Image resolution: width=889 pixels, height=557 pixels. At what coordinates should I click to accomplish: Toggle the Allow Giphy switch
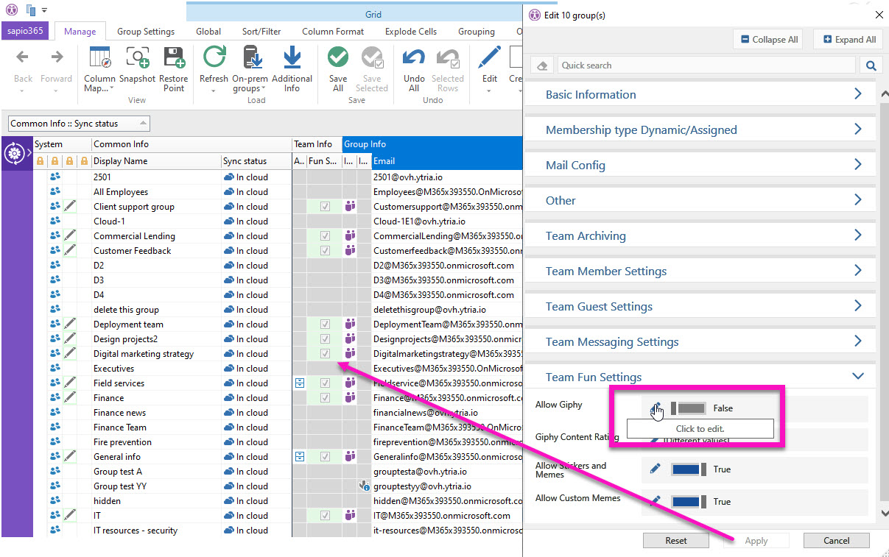[x=689, y=408]
